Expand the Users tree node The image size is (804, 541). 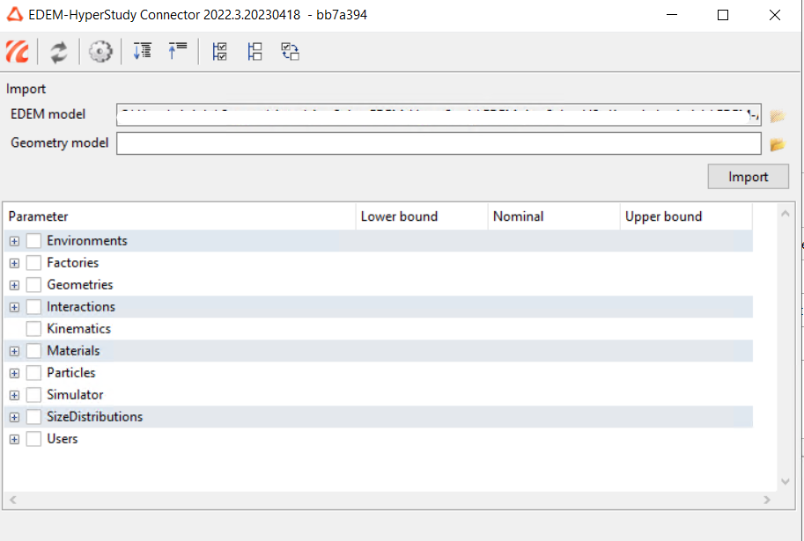14,440
